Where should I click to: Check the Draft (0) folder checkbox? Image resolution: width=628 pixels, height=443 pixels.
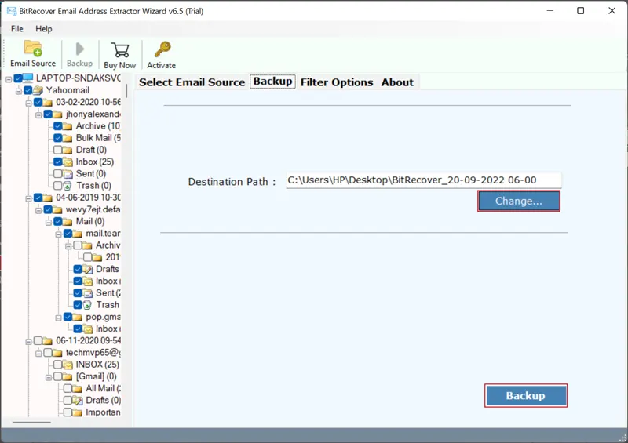pyautogui.click(x=57, y=150)
